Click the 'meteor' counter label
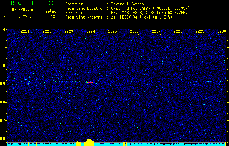 pyautogui.click(x=52, y=11)
